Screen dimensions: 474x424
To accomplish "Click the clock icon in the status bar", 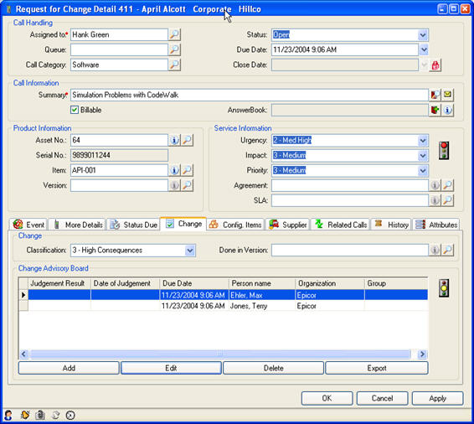I will click(70, 416).
